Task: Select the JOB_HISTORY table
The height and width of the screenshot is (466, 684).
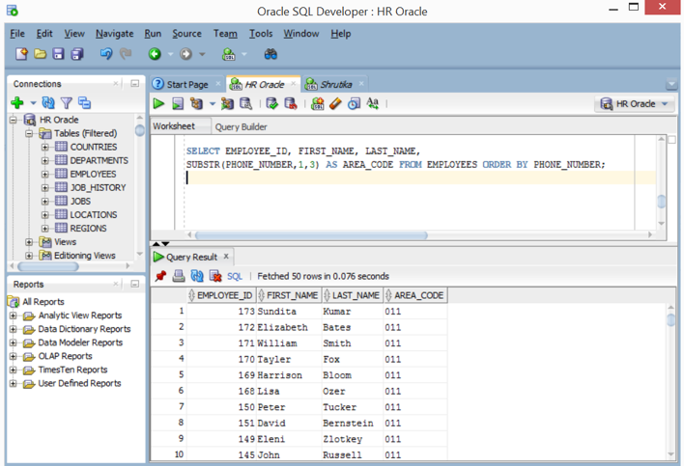Action: point(99,188)
